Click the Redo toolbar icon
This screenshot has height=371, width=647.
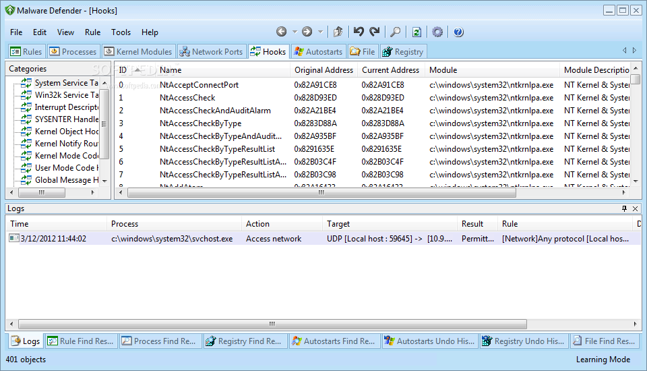375,32
